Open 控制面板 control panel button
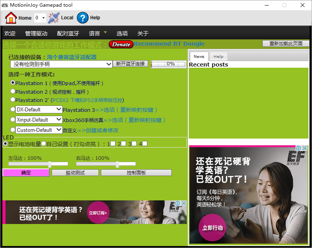 click(136, 173)
